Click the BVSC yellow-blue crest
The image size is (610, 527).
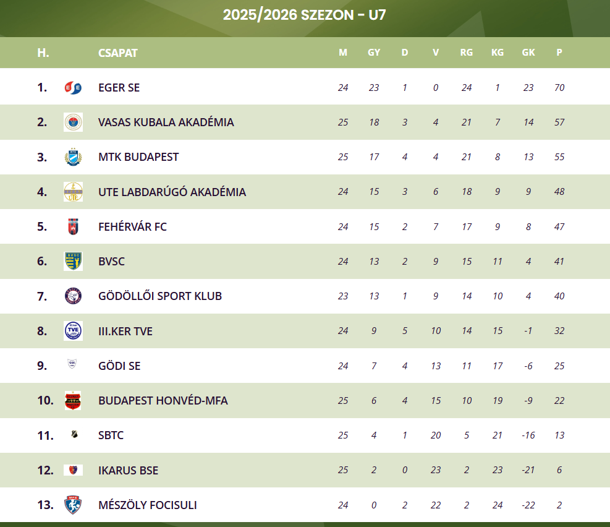pyautogui.click(x=73, y=262)
